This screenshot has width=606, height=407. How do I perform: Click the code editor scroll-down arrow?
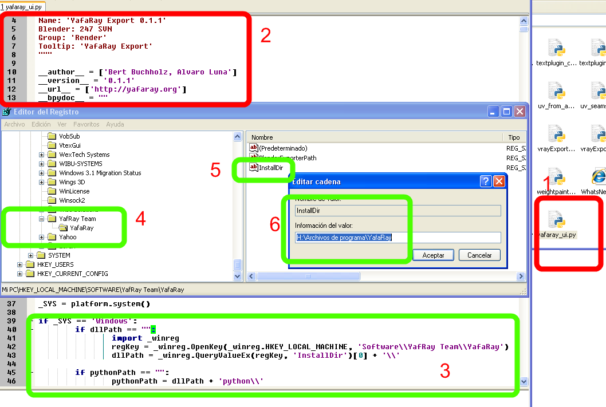point(524,381)
